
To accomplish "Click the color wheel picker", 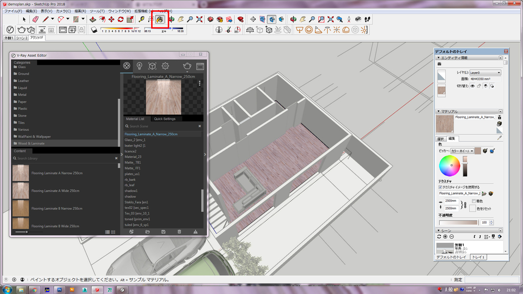I will pyautogui.click(x=449, y=166).
